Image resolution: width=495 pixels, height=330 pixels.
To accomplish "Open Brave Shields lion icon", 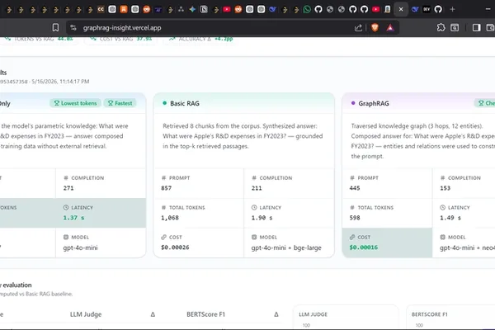I will pyautogui.click(x=375, y=28).
